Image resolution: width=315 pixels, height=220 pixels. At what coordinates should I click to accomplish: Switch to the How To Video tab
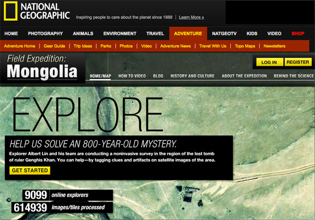[132, 76]
